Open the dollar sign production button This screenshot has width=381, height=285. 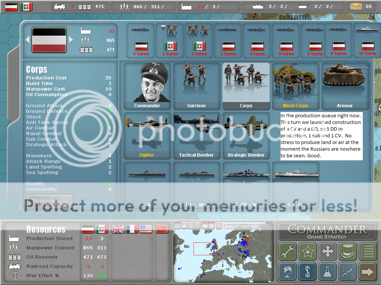[x=307, y=272]
